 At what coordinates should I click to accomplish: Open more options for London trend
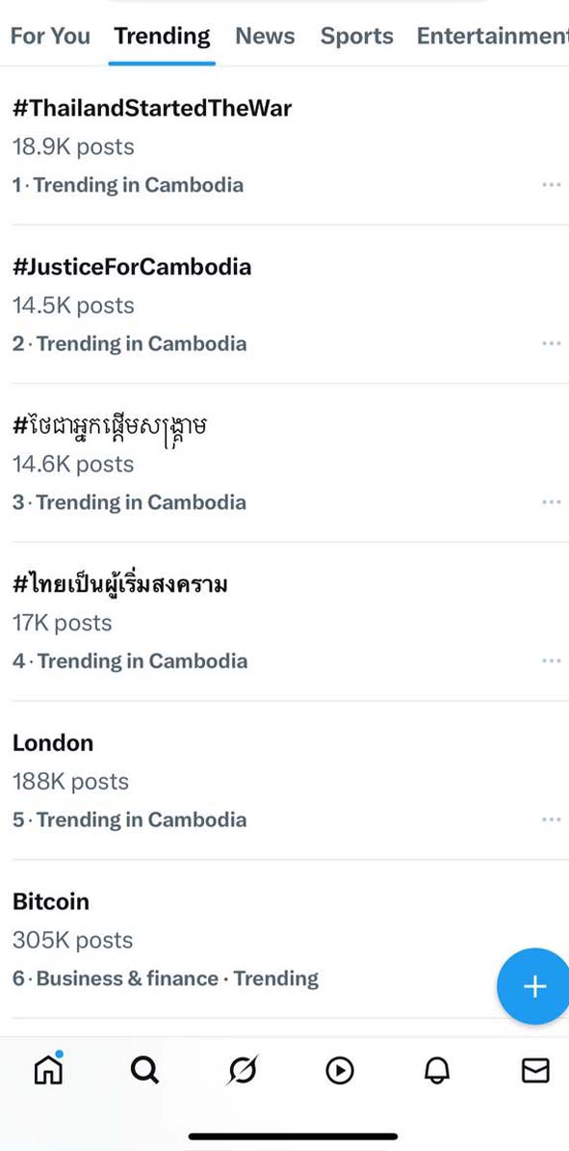click(552, 819)
